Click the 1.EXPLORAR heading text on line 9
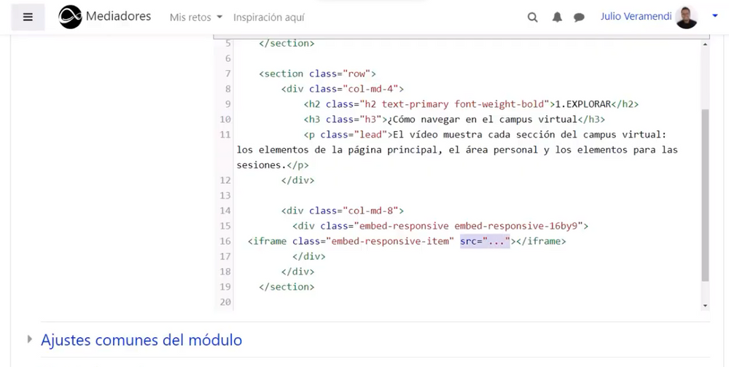 583,104
